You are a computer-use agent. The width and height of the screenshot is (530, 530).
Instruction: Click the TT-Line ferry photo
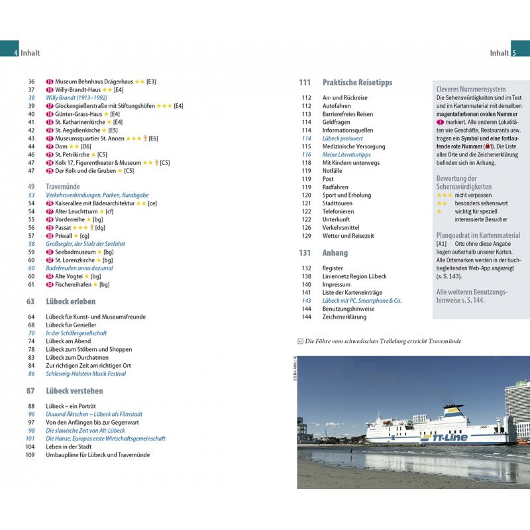[x=413, y=422]
